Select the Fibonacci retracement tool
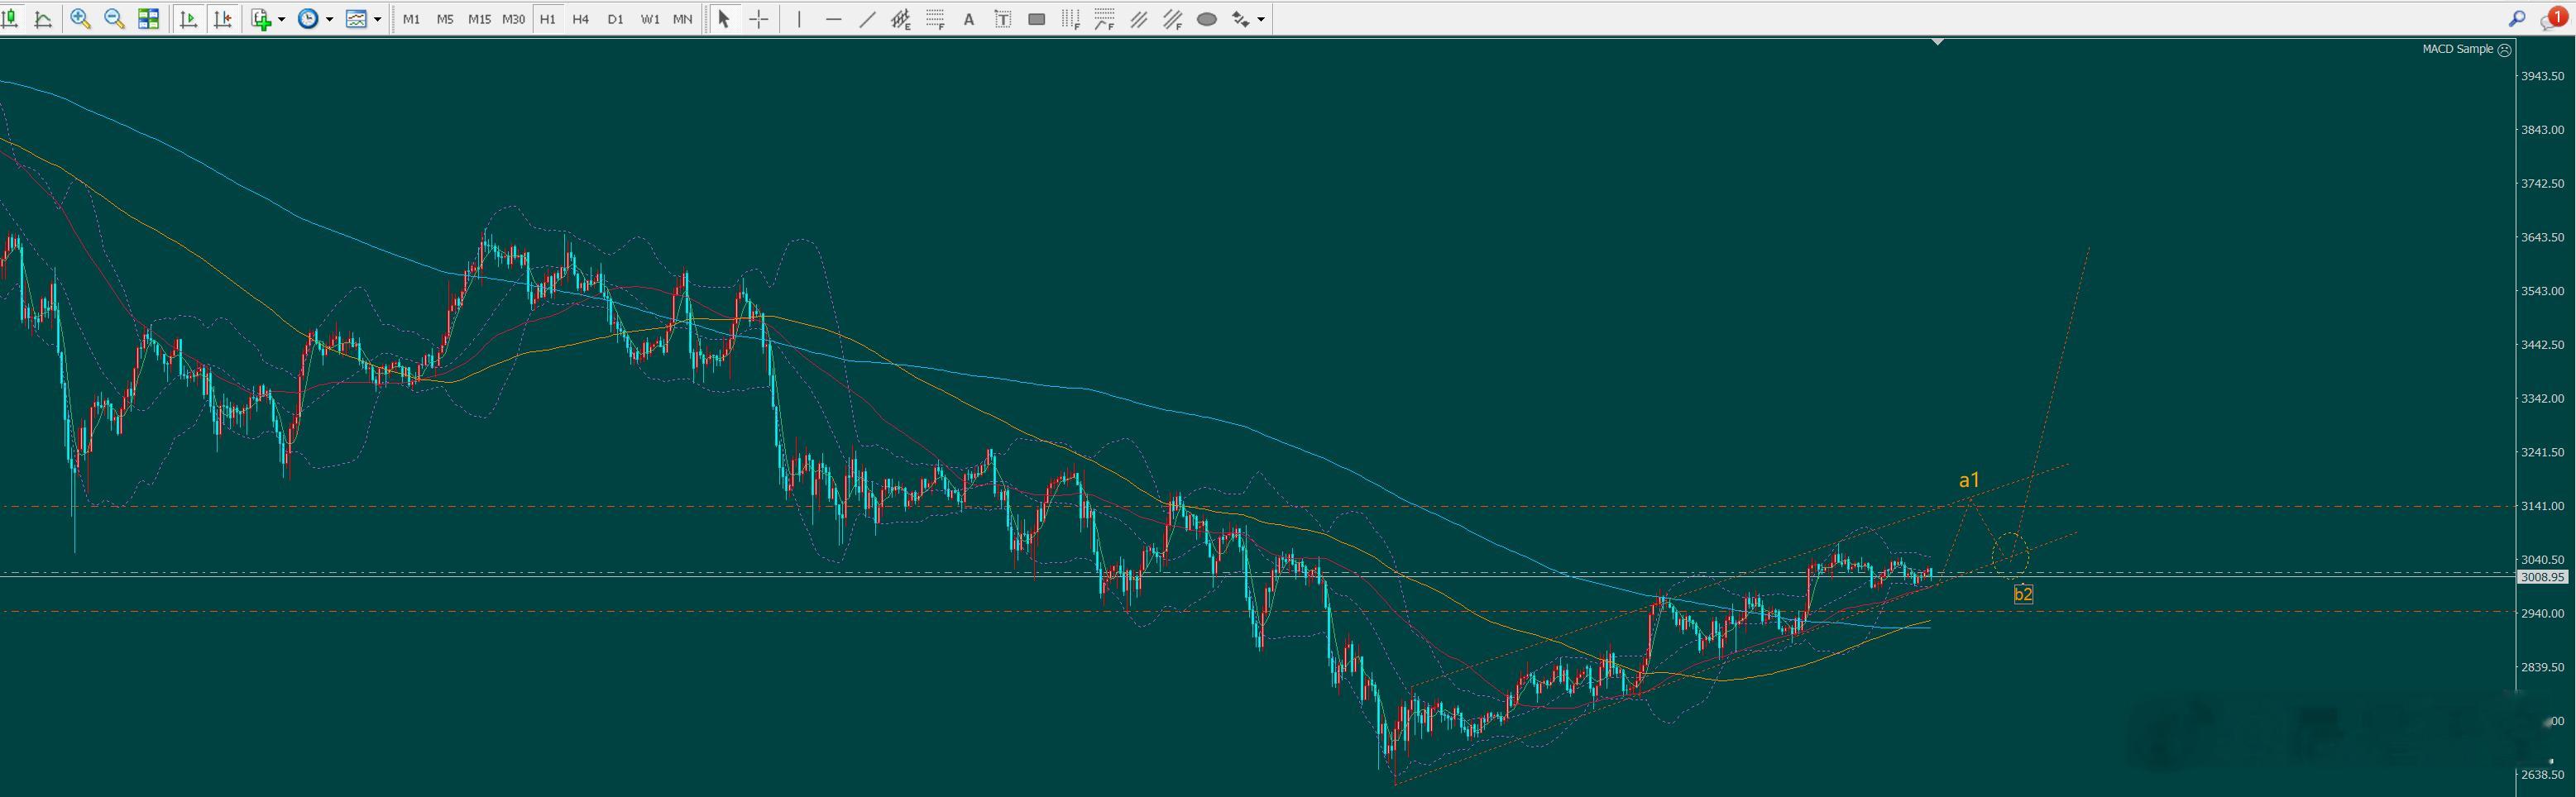2576x797 pixels. [x=935, y=19]
